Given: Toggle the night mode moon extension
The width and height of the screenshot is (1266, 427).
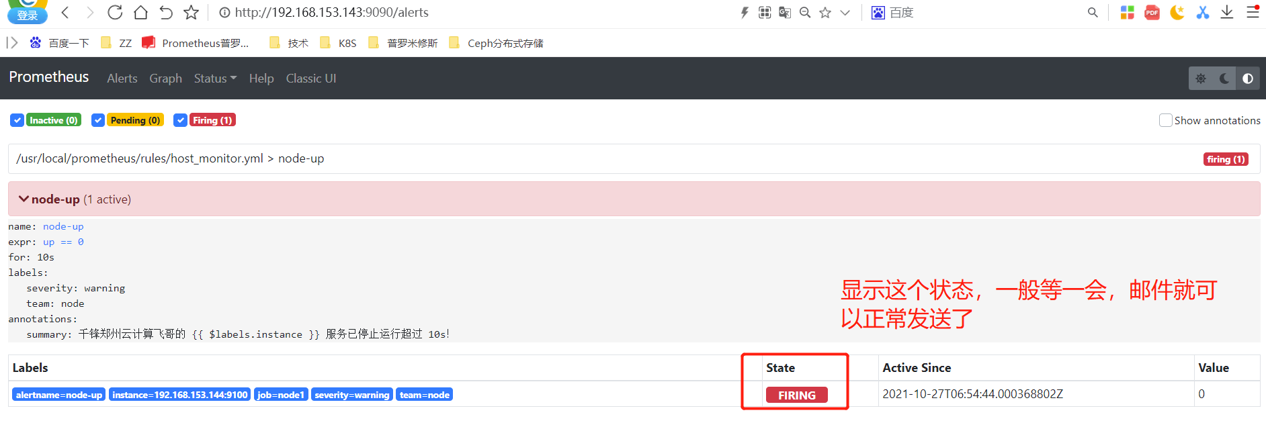Looking at the screenshot, I should (1177, 12).
